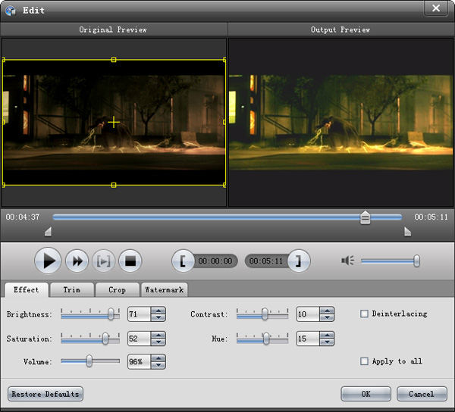Viewport: 455px width, 412px height.
Task: Click the end time field 00:05:11
Action: tap(266, 261)
